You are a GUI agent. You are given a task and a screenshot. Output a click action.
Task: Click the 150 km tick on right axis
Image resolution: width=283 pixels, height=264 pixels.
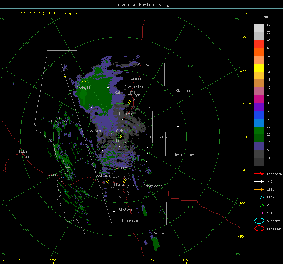click(243, 37)
